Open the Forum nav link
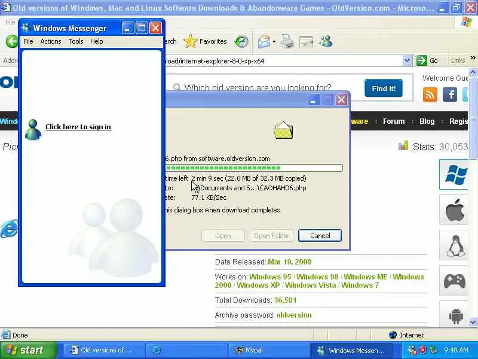Viewport: 478px width, 359px height. pyautogui.click(x=394, y=121)
